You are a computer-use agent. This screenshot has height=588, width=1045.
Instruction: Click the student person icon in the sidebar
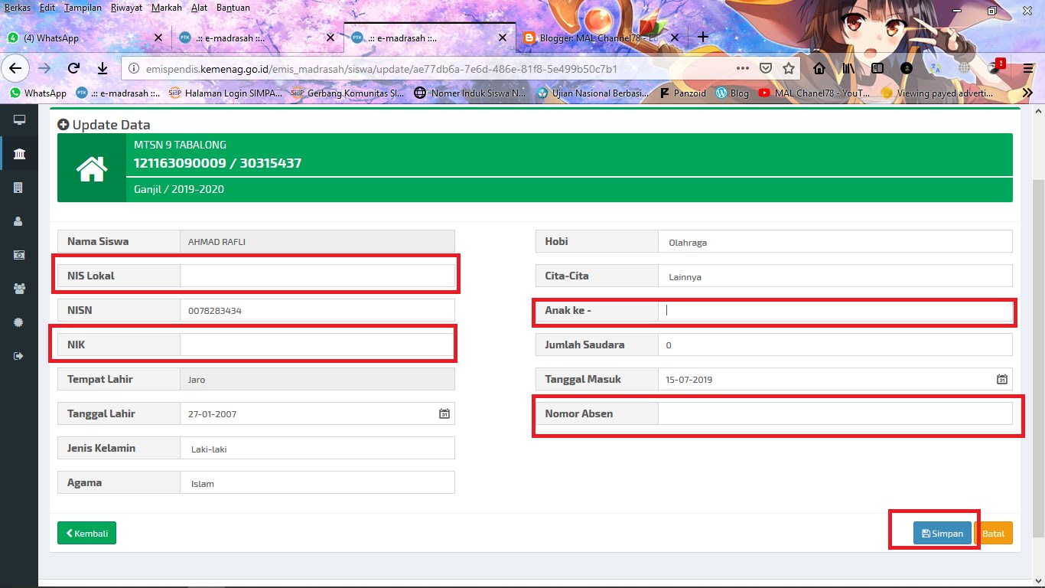(x=19, y=220)
